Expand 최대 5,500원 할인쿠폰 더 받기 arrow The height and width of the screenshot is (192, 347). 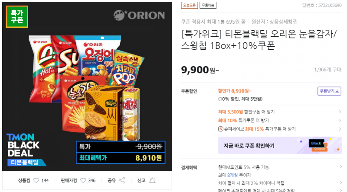pyautogui.click(x=340, y=112)
